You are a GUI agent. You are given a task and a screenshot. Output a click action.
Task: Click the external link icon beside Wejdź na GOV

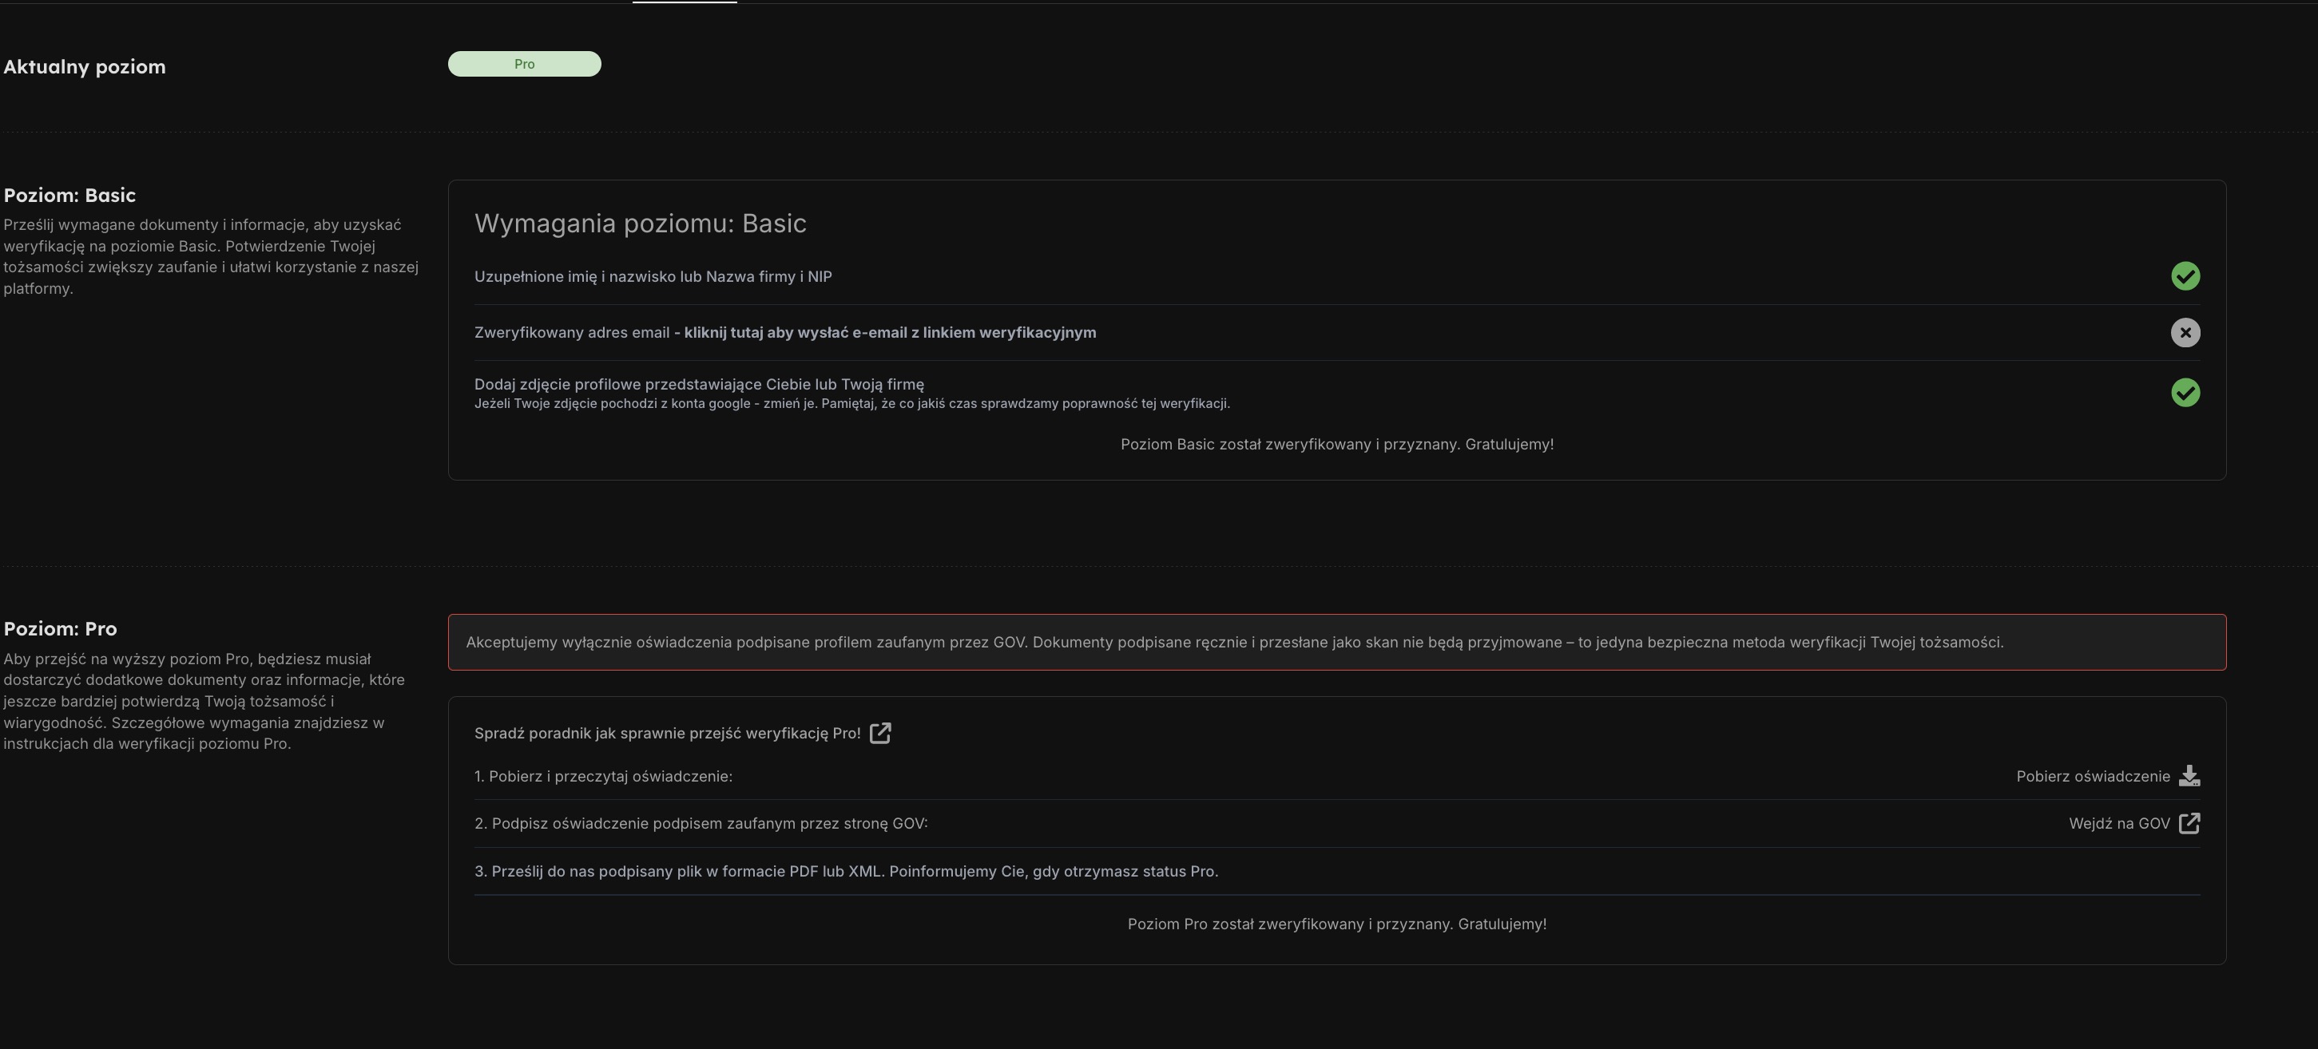(x=2189, y=823)
